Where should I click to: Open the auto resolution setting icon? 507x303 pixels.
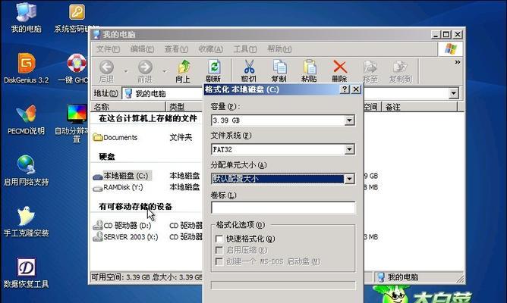[x=77, y=114]
